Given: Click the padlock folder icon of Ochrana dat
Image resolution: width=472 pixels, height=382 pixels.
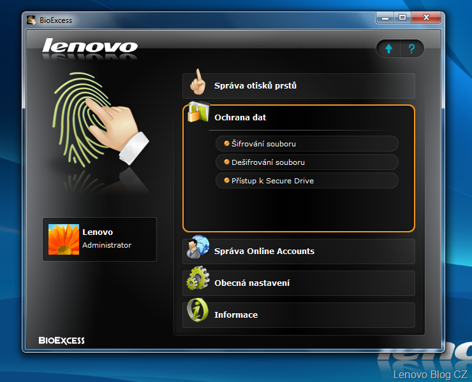Looking at the screenshot, I should click(x=198, y=114).
